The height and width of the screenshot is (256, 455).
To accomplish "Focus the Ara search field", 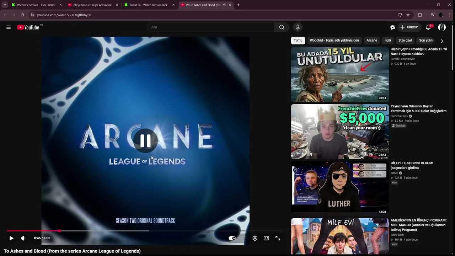I will [211, 27].
